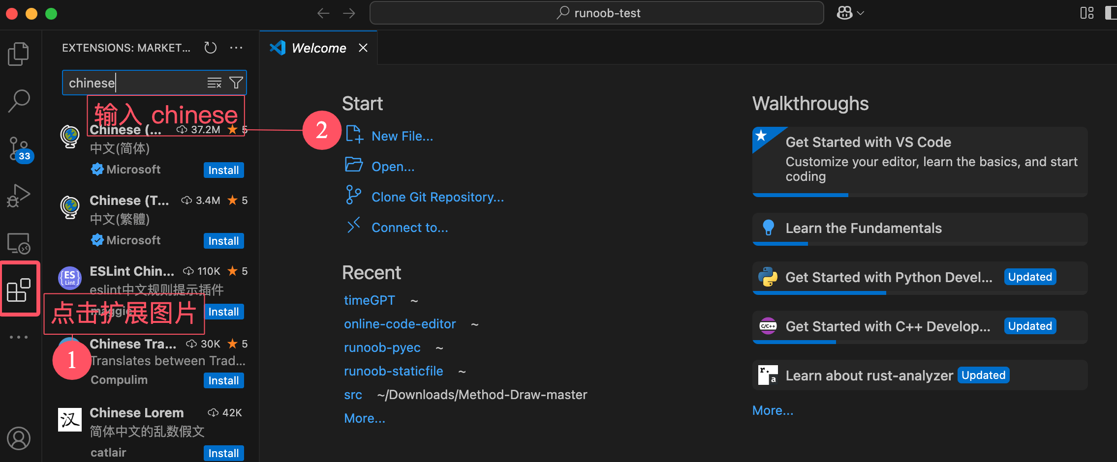Refresh the extensions marketplace list
This screenshot has width=1117, height=462.
pos(211,48)
